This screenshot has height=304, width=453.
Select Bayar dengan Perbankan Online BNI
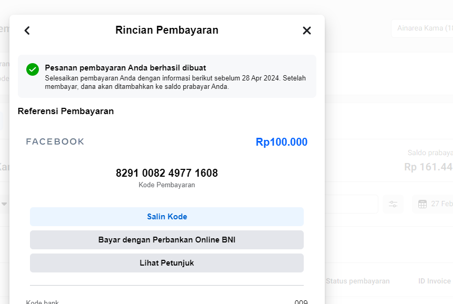[167, 240]
